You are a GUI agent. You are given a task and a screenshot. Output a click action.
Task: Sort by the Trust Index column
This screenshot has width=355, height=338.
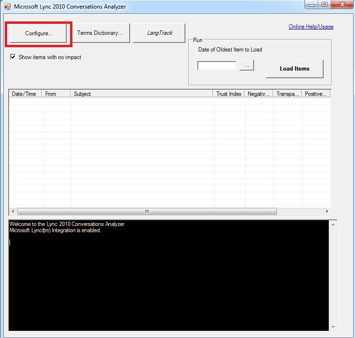click(x=229, y=94)
